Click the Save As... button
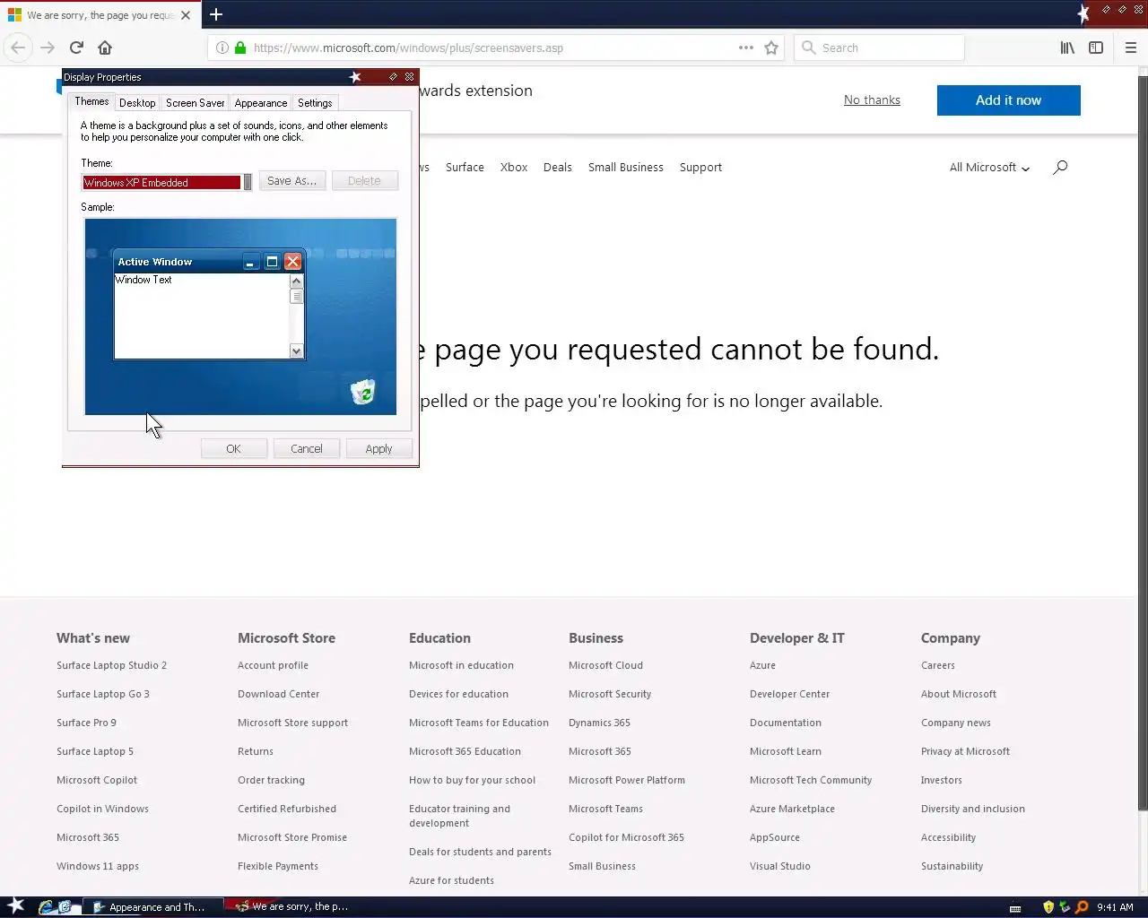 (x=292, y=181)
